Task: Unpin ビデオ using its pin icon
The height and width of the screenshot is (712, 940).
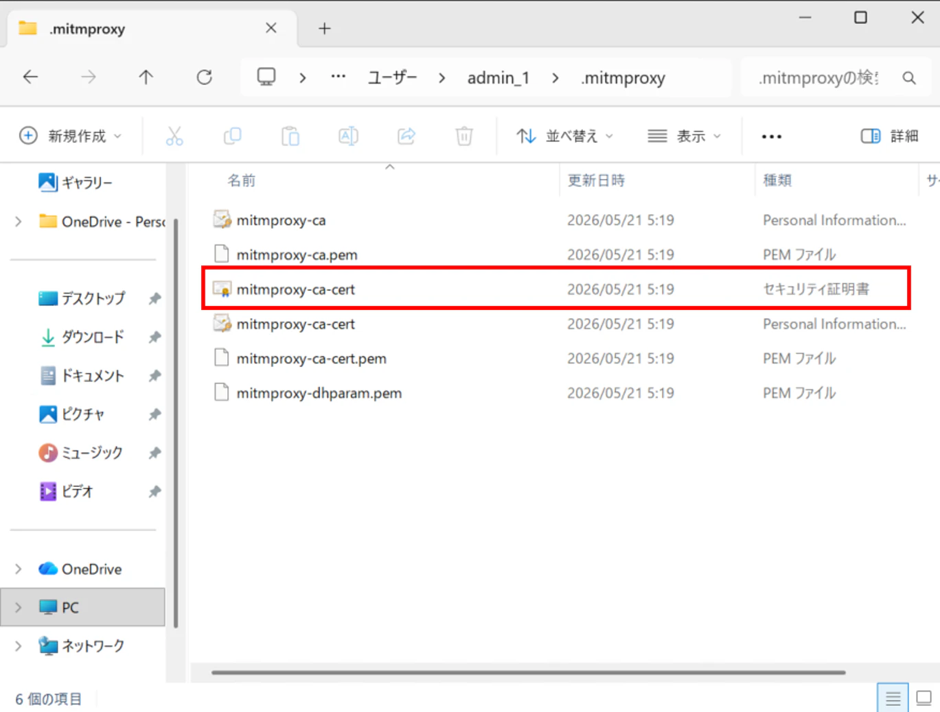Action: (155, 491)
